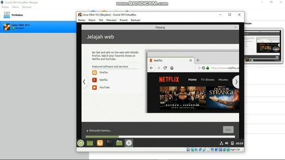285x160 pixels.
Task: Click the file copying progress bar
Action: coord(160,136)
